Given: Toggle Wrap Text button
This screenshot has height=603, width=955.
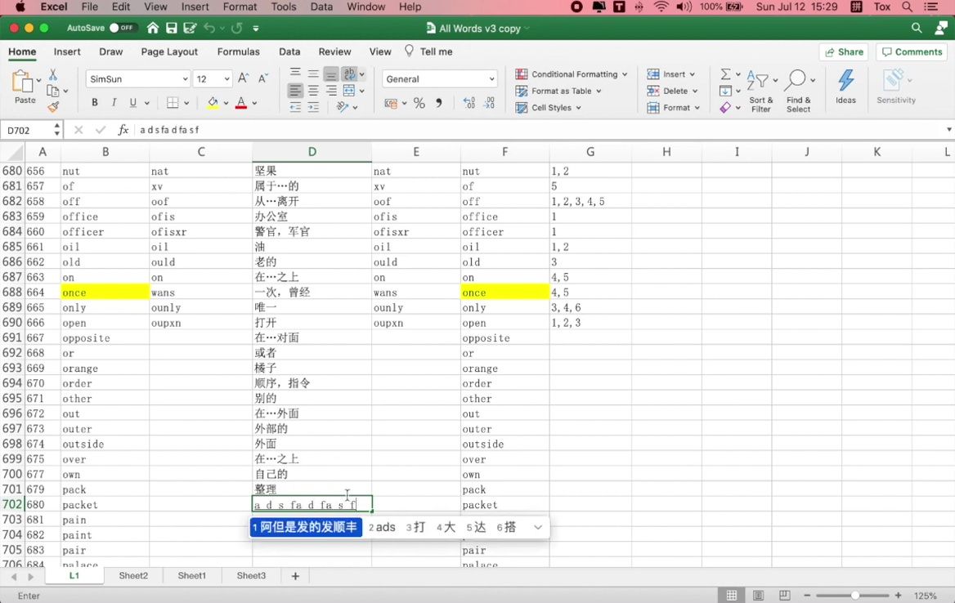Looking at the screenshot, I should tap(349, 74).
